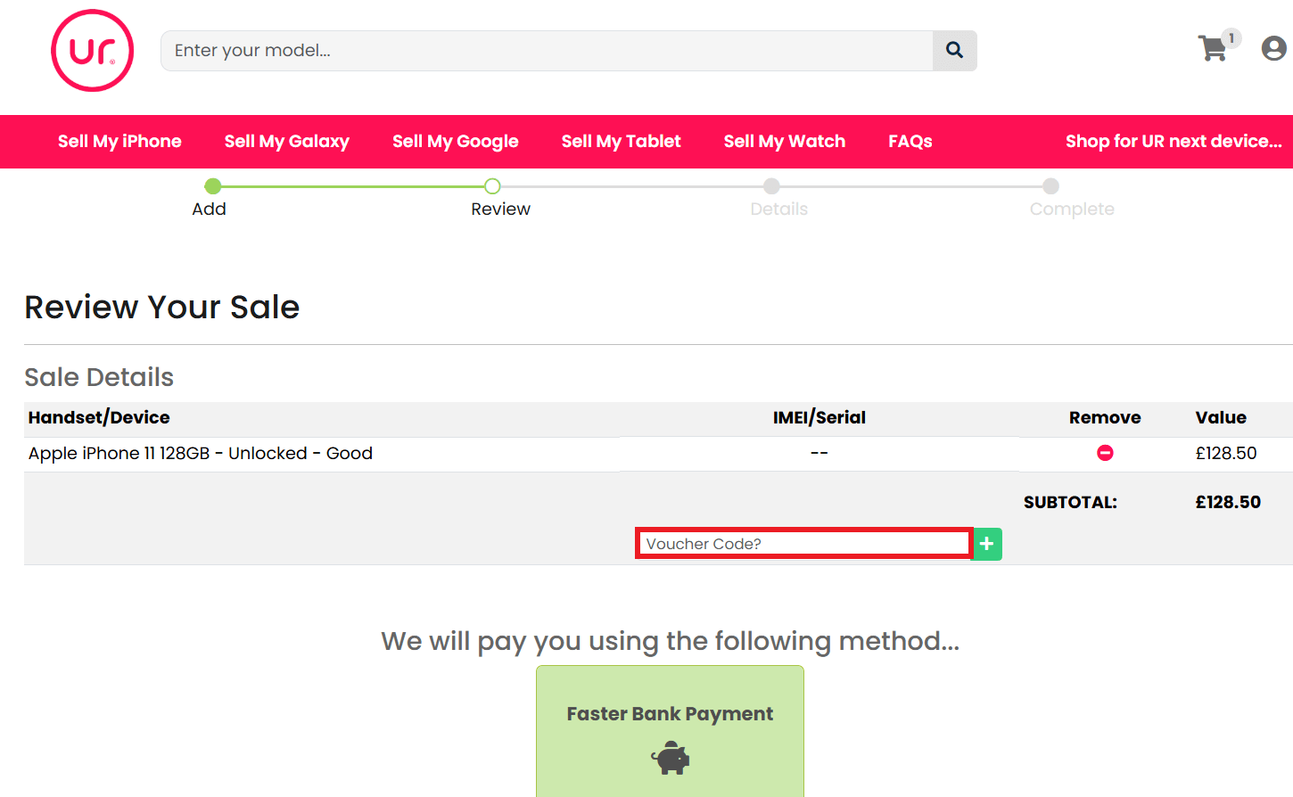This screenshot has width=1293, height=797.
Task: Go to the FAQs page
Action: (910, 141)
